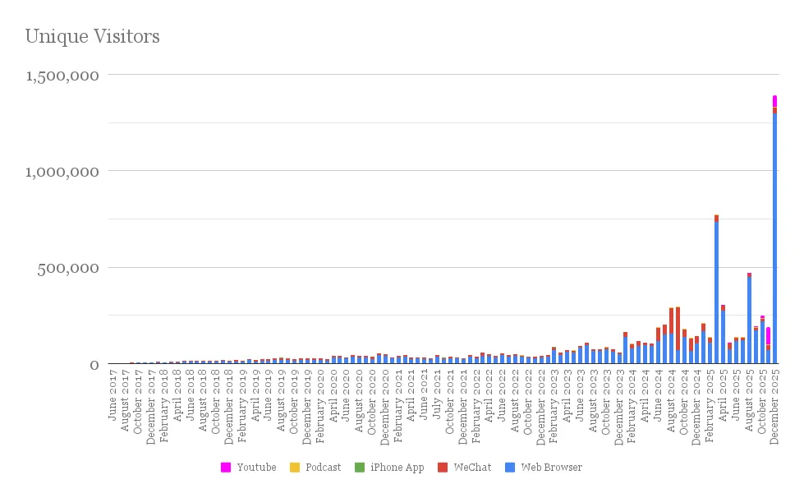Viewport: 804px width, 498px height.
Task: Click the June 2017 x-axis label
Action: 113,396
